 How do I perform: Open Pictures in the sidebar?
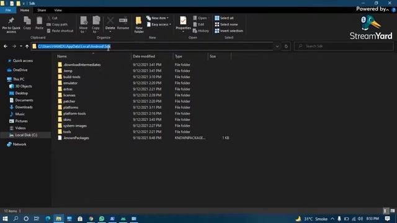tap(21, 121)
